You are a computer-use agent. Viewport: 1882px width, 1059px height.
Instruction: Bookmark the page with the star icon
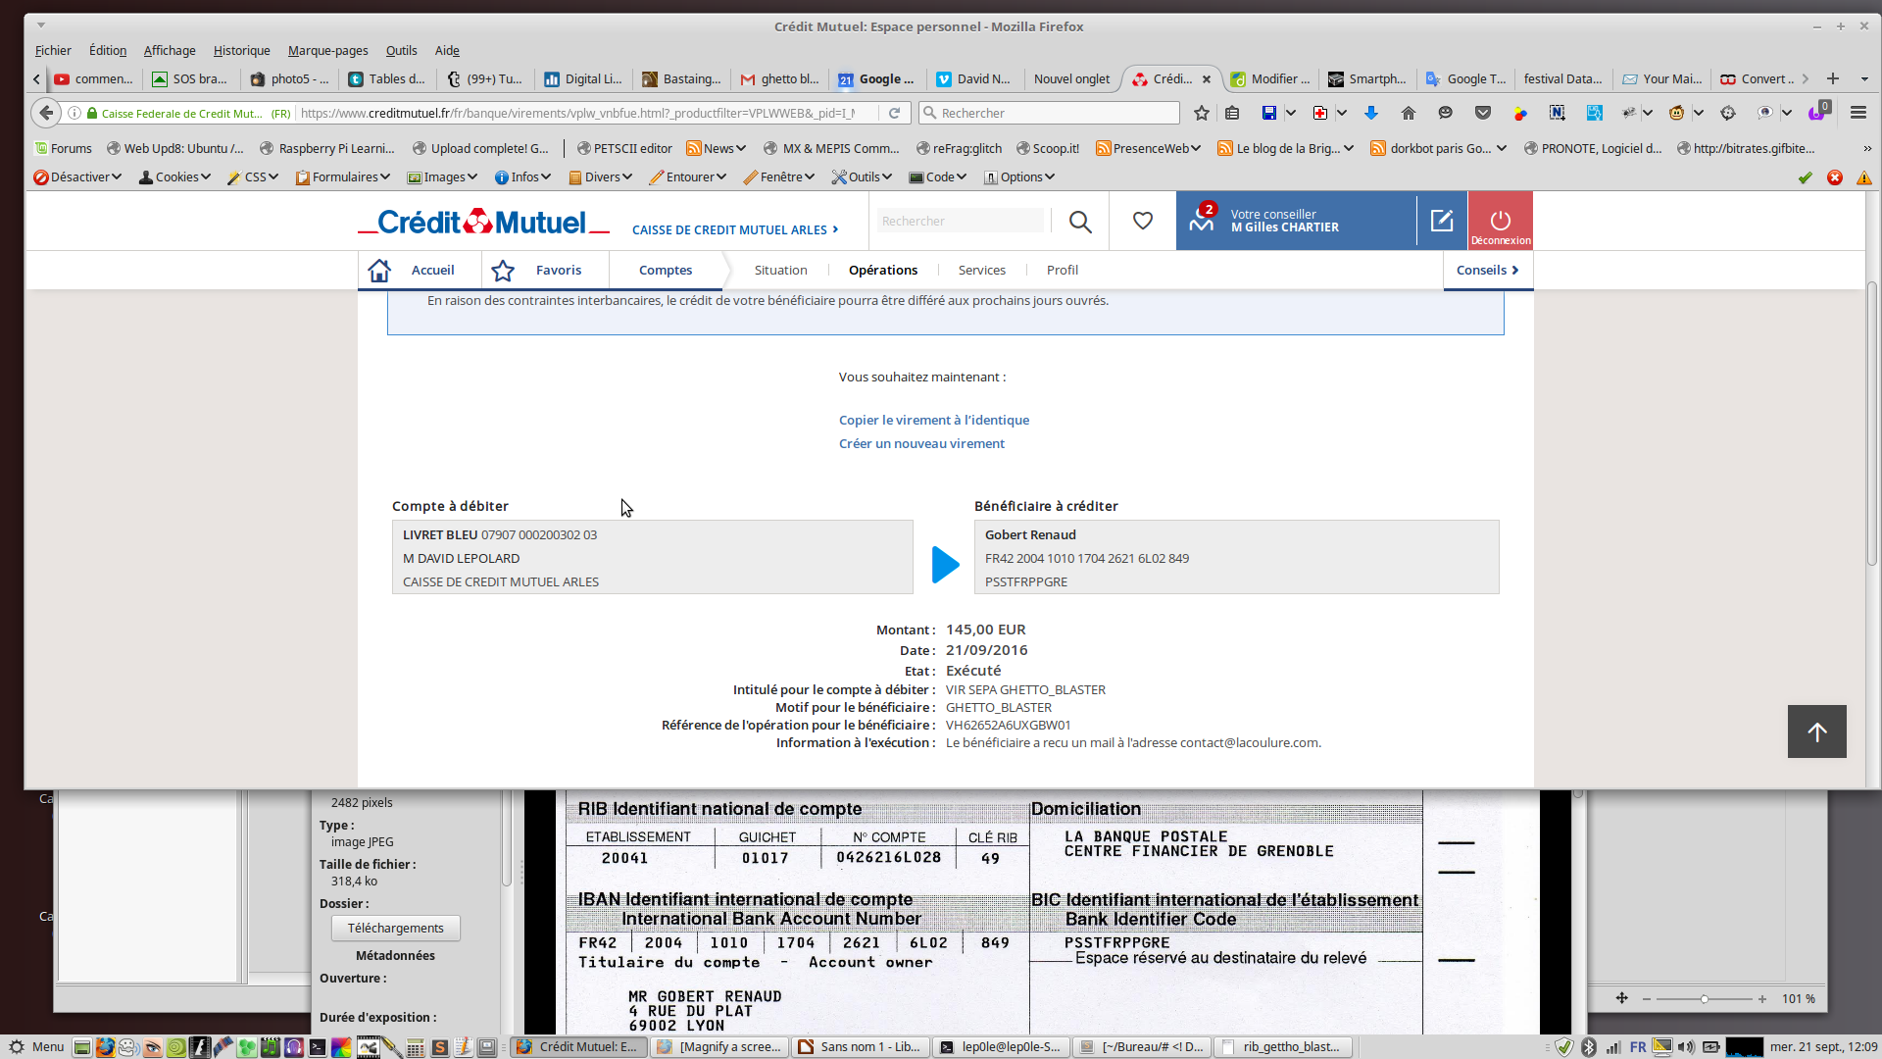point(1202,113)
